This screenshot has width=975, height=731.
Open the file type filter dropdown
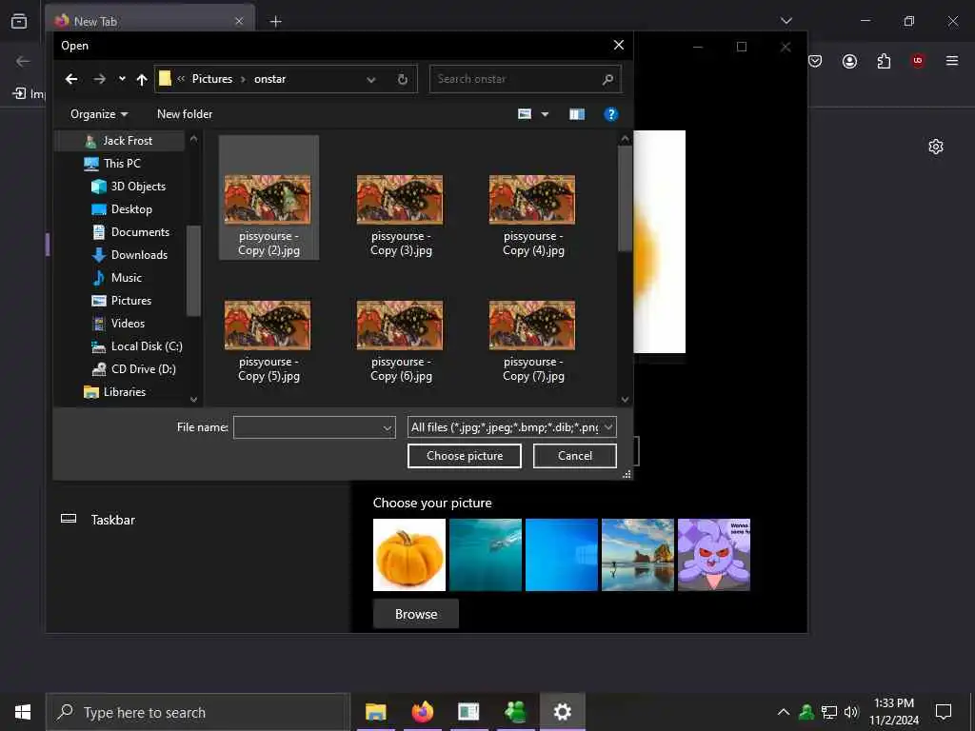(x=511, y=427)
